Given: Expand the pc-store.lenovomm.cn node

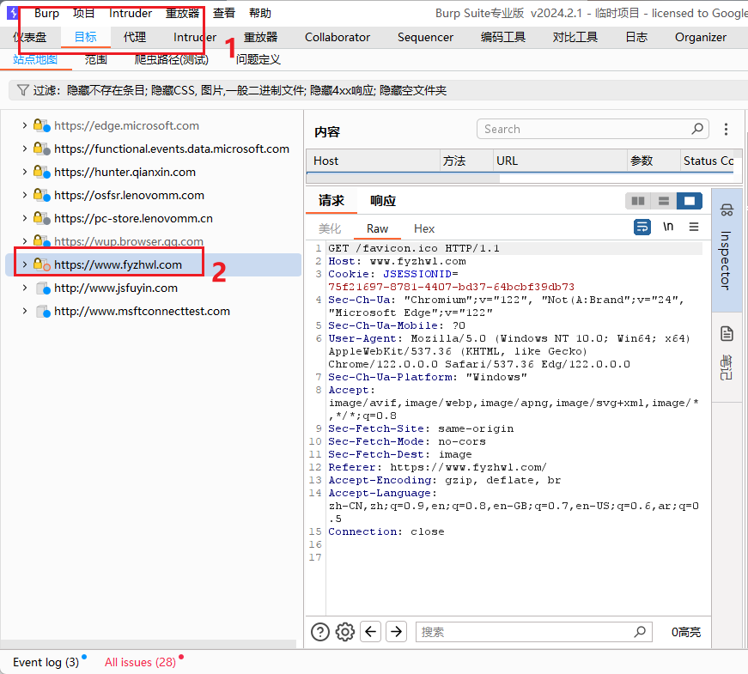Looking at the screenshot, I should [24, 218].
